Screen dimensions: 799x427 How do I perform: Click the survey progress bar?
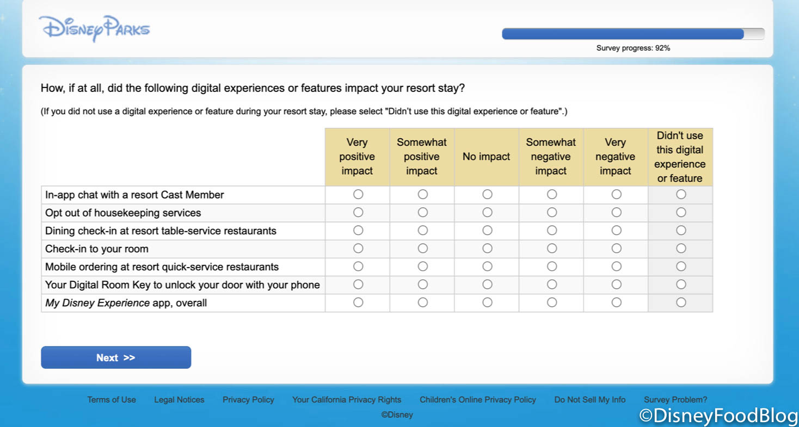pos(632,34)
